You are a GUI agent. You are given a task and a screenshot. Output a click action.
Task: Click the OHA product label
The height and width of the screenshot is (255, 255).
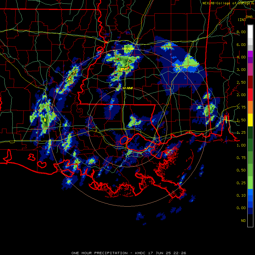[x=249, y=17]
